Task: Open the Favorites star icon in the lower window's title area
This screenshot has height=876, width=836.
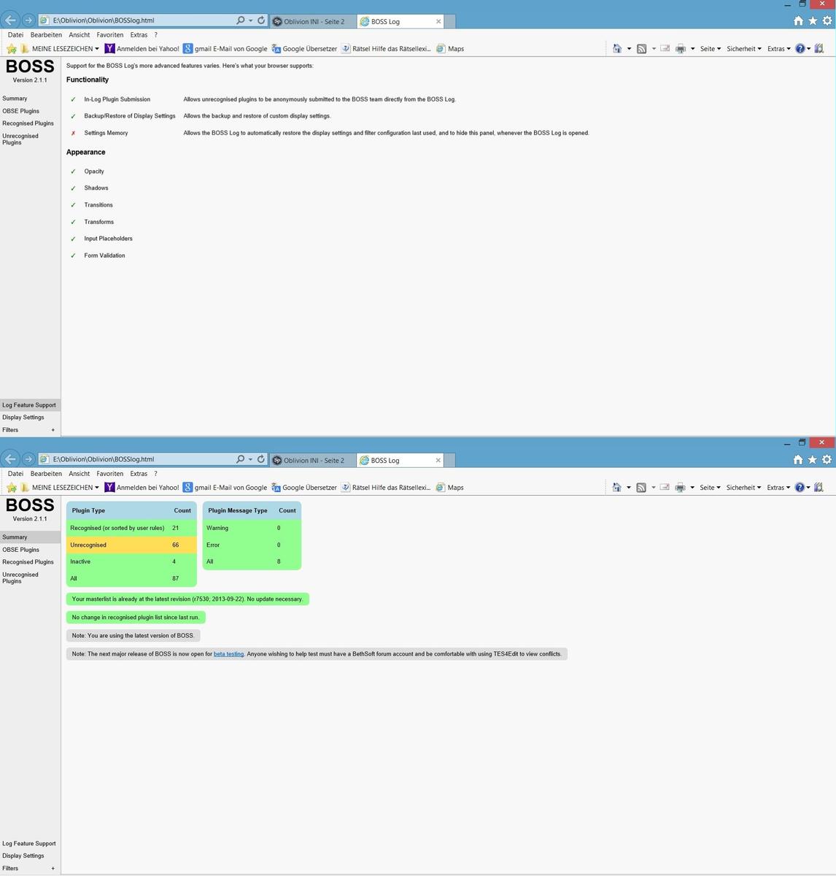Action: click(812, 459)
